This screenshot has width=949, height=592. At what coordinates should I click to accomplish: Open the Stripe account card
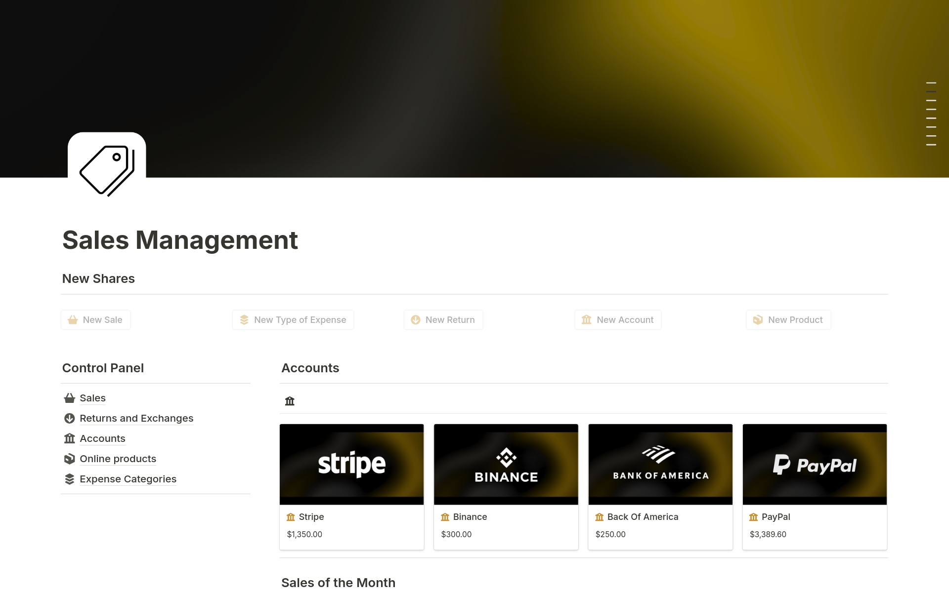point(351,464)
